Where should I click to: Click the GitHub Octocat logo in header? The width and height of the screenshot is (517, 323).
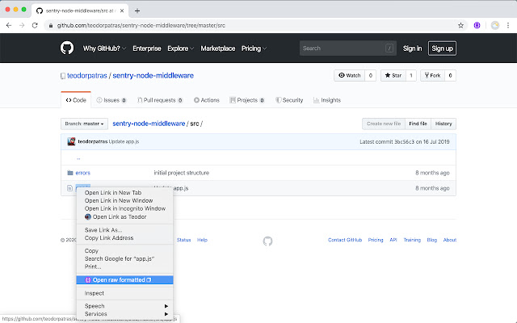tap(67, 48)
